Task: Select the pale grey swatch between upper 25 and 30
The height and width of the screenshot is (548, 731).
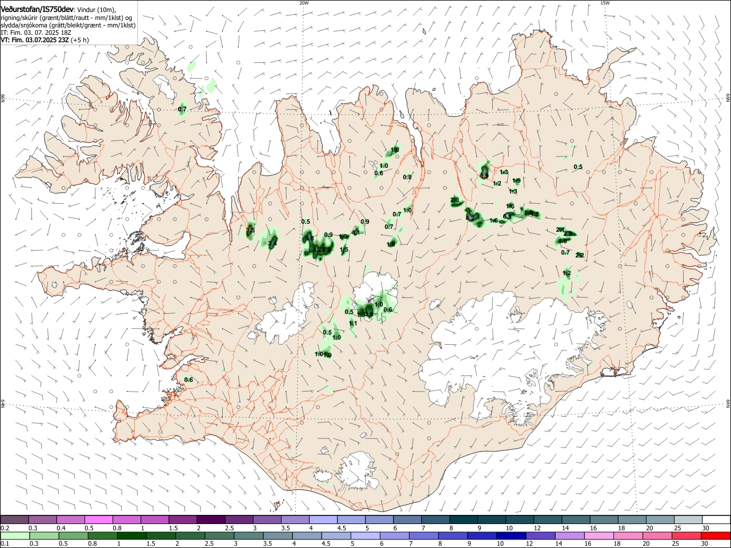Action: (688, 520)
